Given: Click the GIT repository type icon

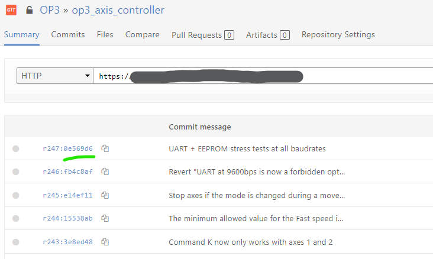Looking at the screenshot, I should pyautogui.click(x=11, y=10).
